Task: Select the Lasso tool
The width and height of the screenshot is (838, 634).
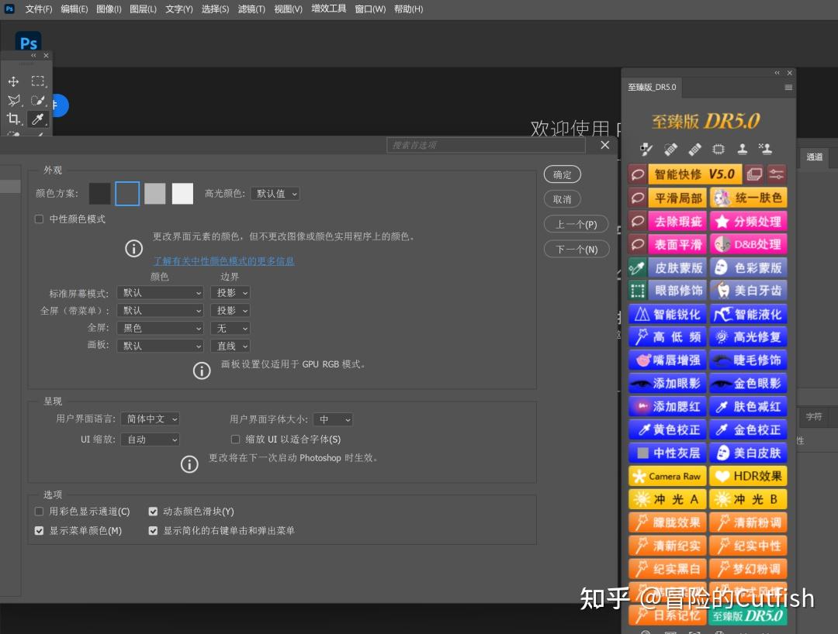Action: pos(13,100)
